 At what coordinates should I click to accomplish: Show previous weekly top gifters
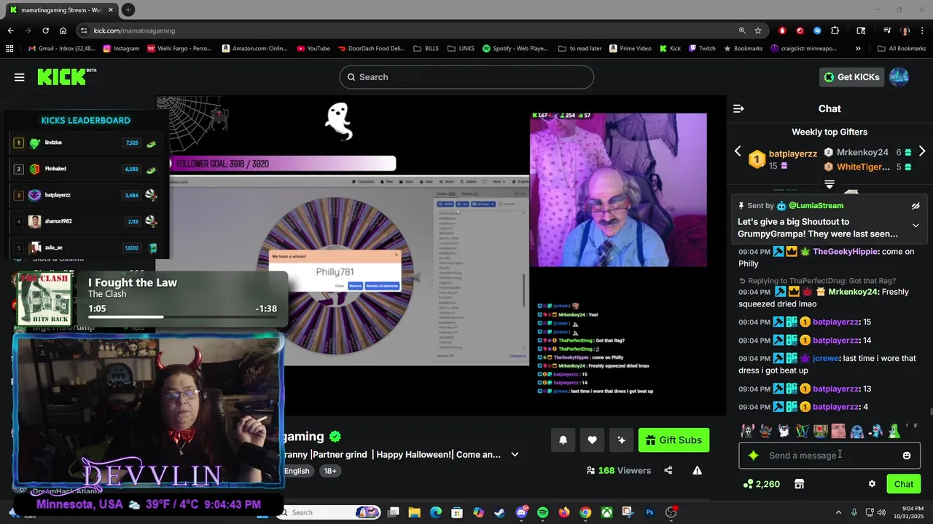[x=738, y=151]
